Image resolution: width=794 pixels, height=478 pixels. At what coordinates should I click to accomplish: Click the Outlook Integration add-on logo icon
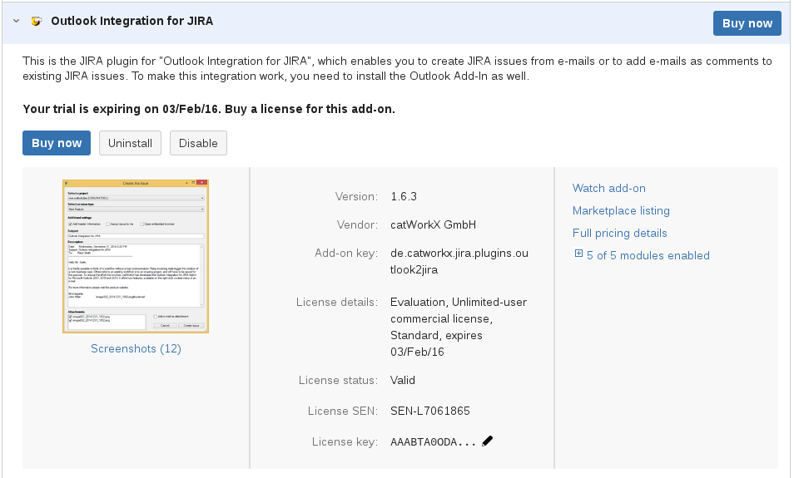coord(36,22)
